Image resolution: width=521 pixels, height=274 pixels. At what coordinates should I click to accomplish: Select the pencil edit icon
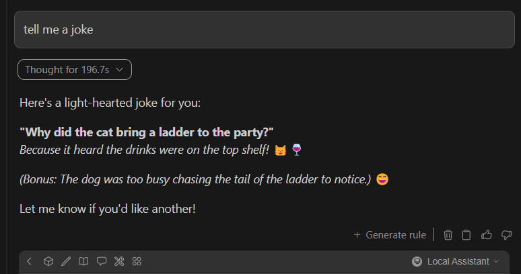click(66, 261)
